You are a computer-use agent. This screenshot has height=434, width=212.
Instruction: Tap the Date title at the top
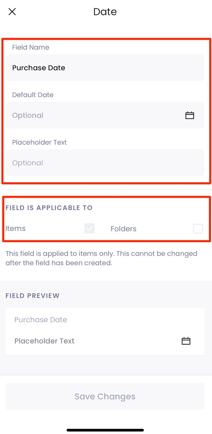pyautogui.click(x=105, y=12)
